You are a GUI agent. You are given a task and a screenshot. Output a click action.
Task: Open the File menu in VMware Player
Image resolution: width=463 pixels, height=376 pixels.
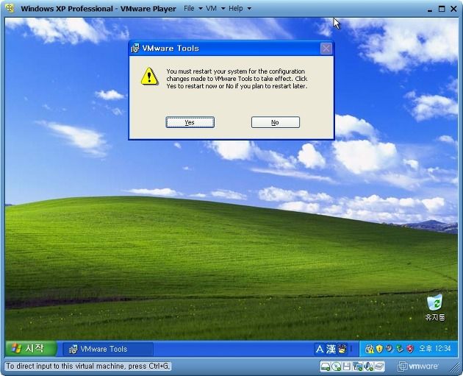pyautogui.click(x=189, y=9)
